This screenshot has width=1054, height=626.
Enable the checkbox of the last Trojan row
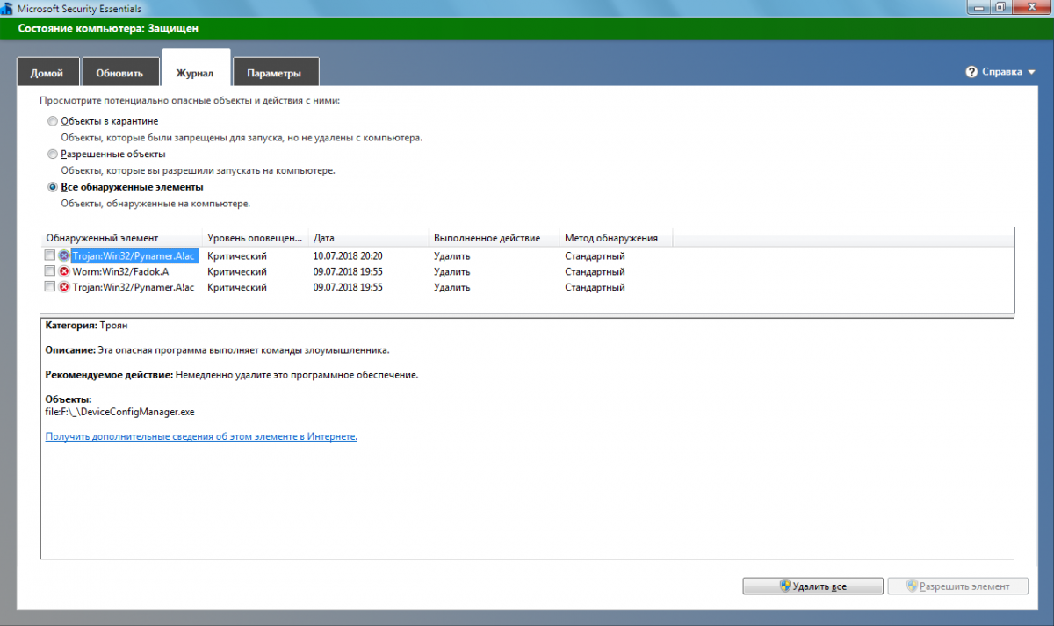(50, 287)
